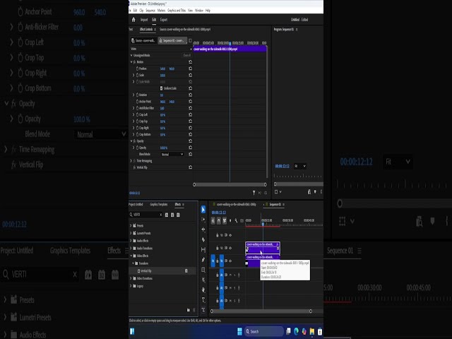
Task: Open the Effect Controls filter properties funnel
Action: coord(254,193)
